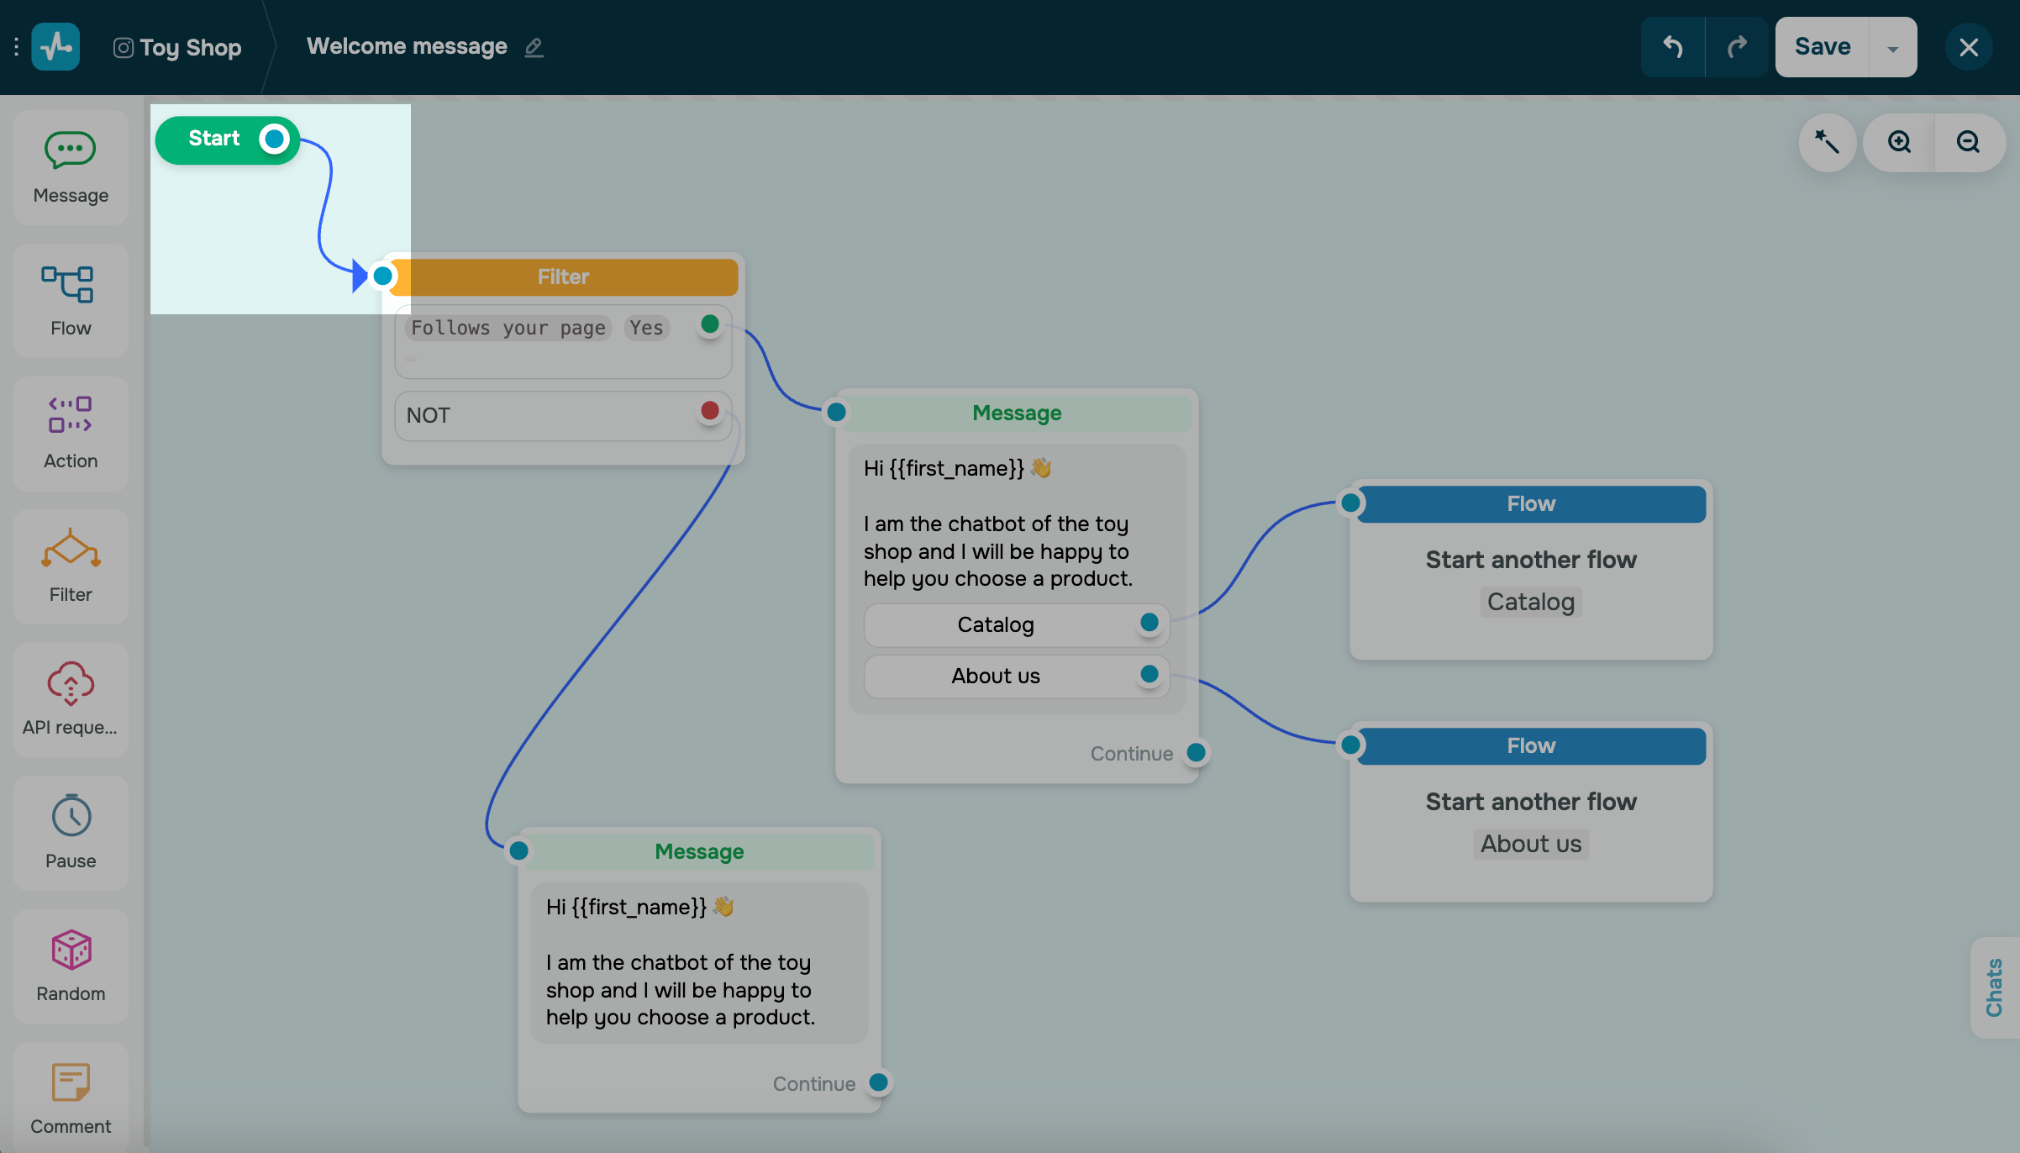Zoom in on the canvas
Screen dimensions: 2020x1153
pyautogui.click(x=1899, y=142)
